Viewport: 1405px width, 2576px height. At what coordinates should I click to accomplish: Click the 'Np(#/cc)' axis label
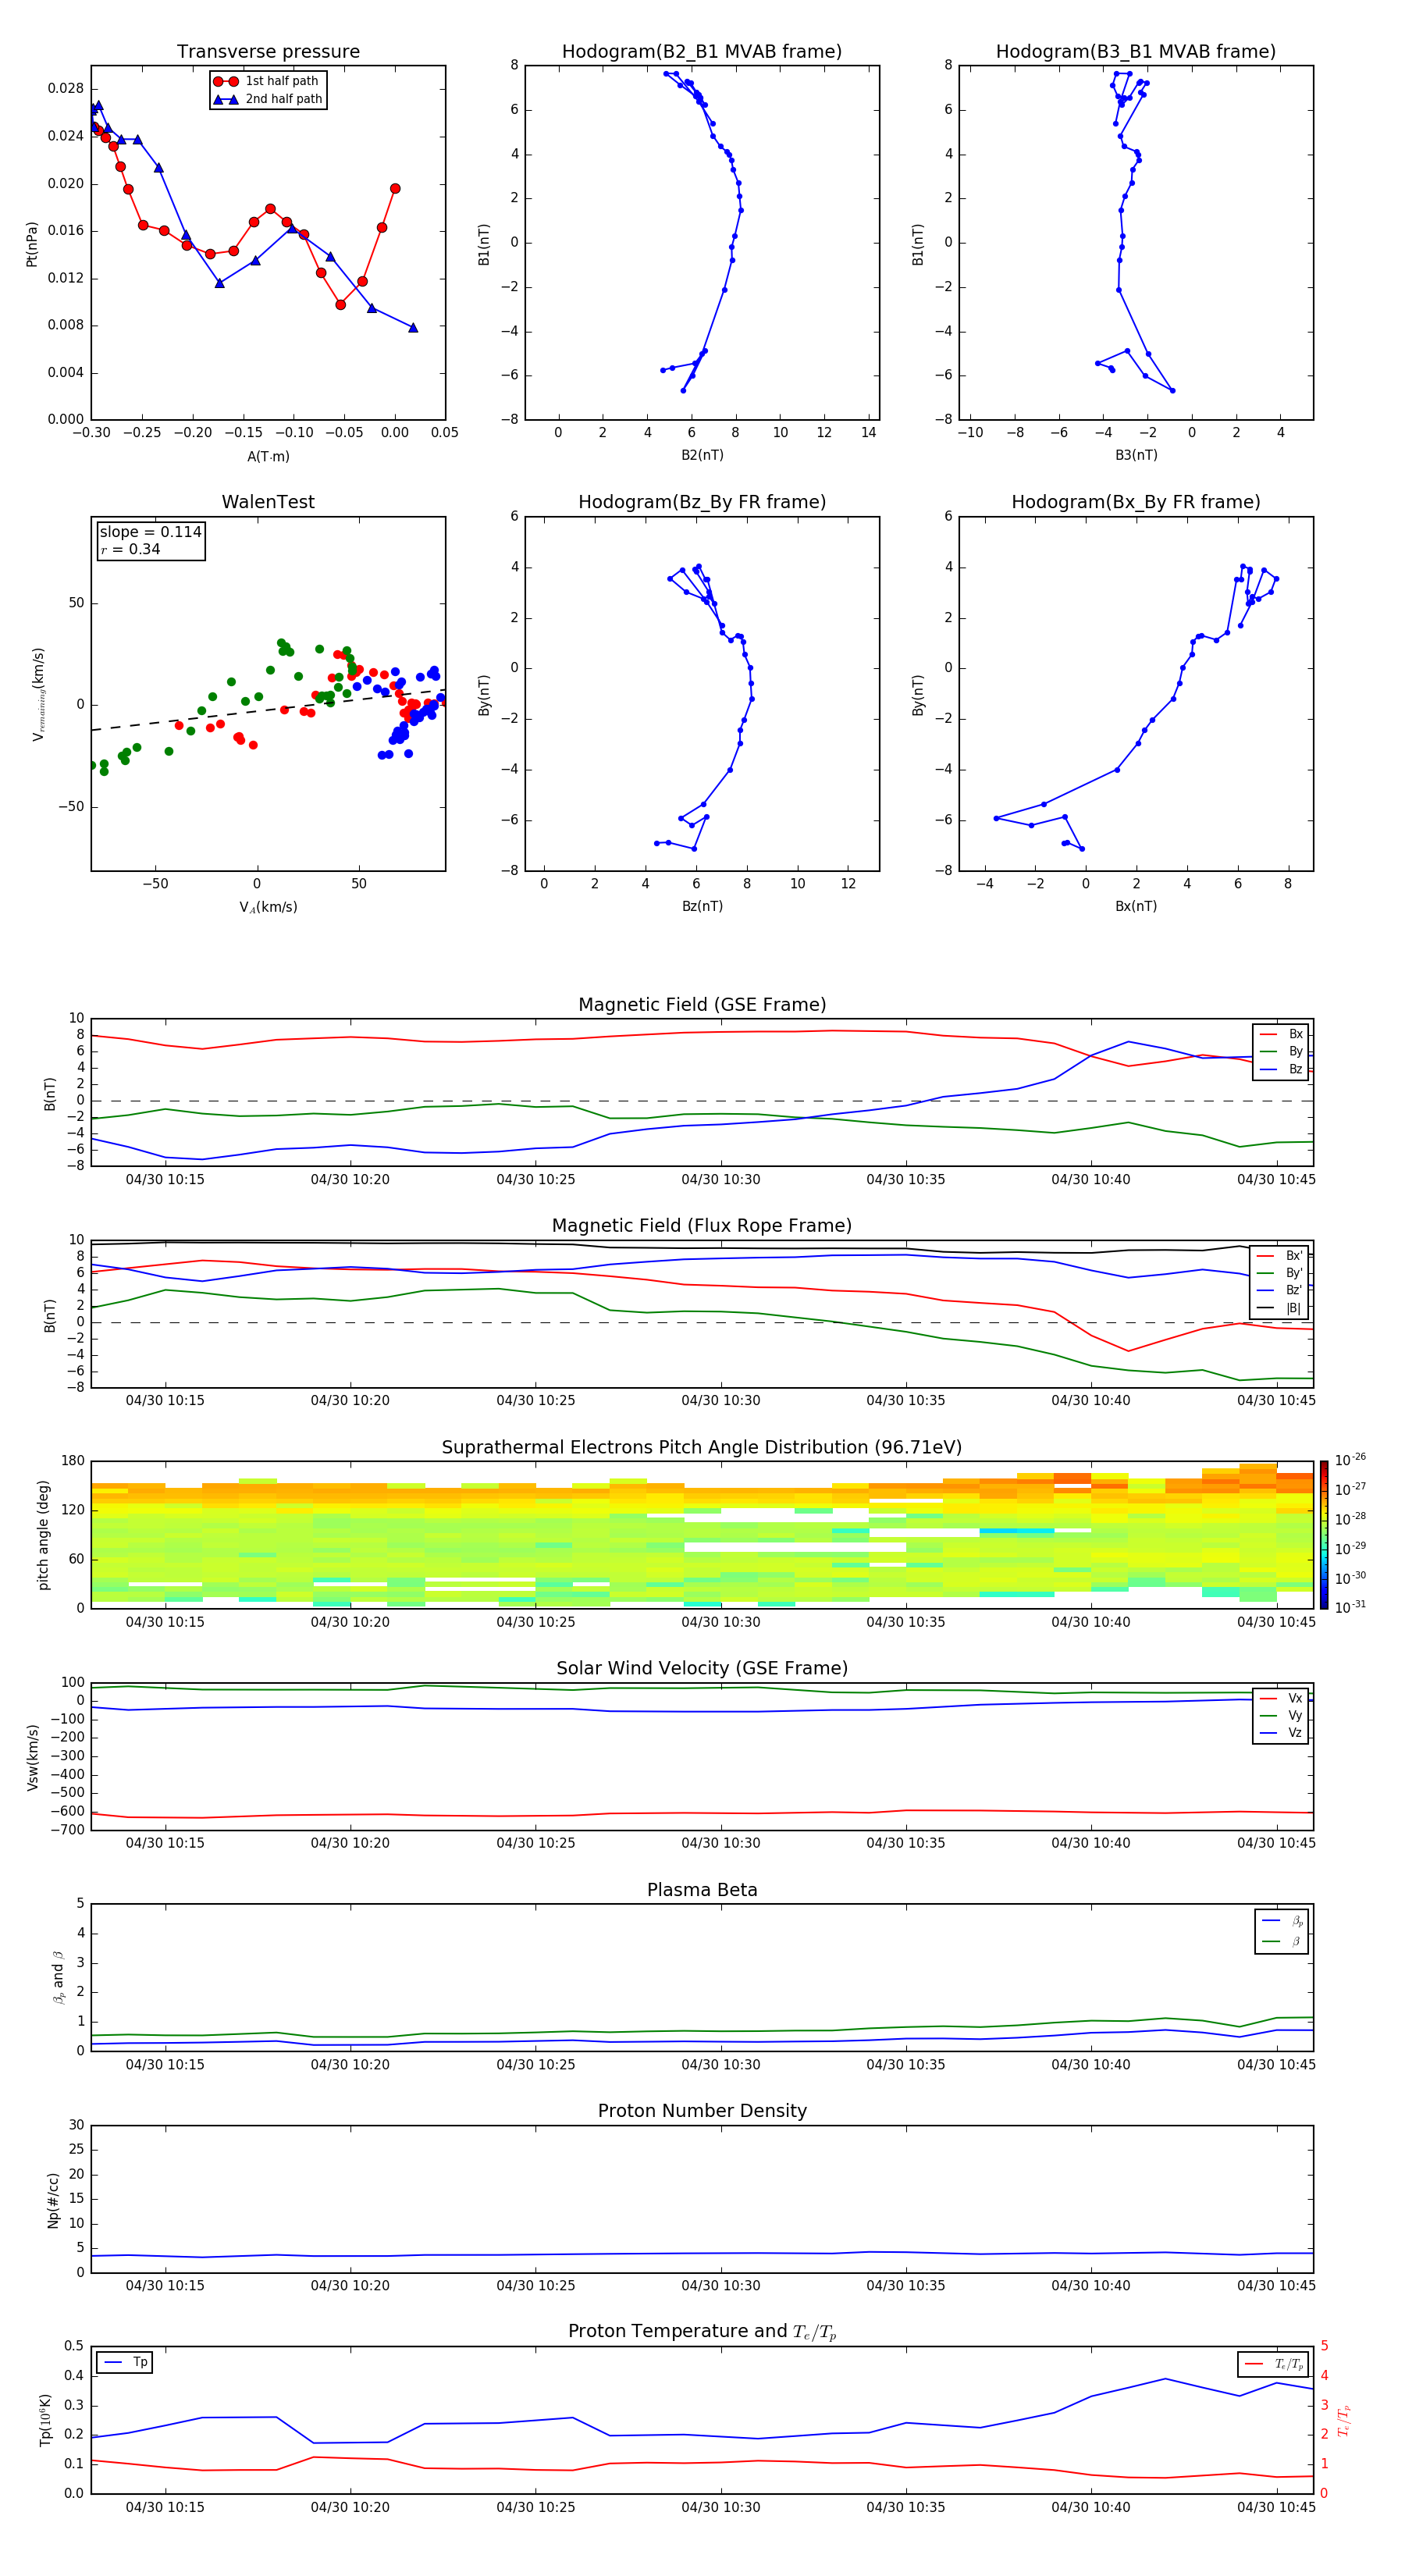point(53,2200)
